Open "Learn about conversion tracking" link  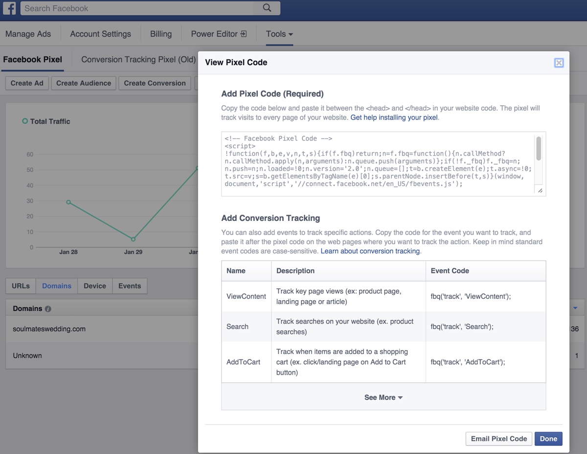tap(369, 251)
